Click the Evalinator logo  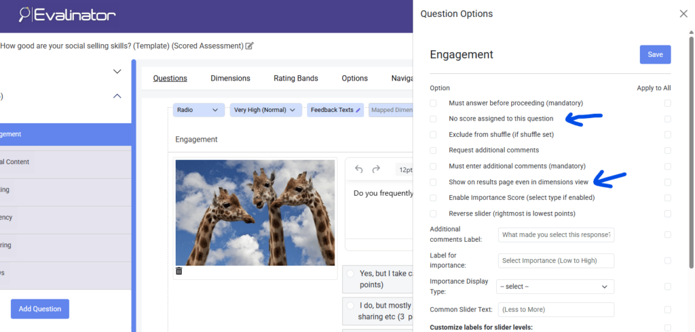[67, 15]
